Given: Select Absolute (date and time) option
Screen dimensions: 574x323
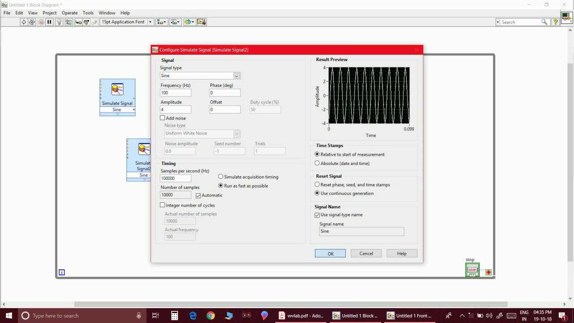Looking at the screenshot, I should tap(317, 163).
